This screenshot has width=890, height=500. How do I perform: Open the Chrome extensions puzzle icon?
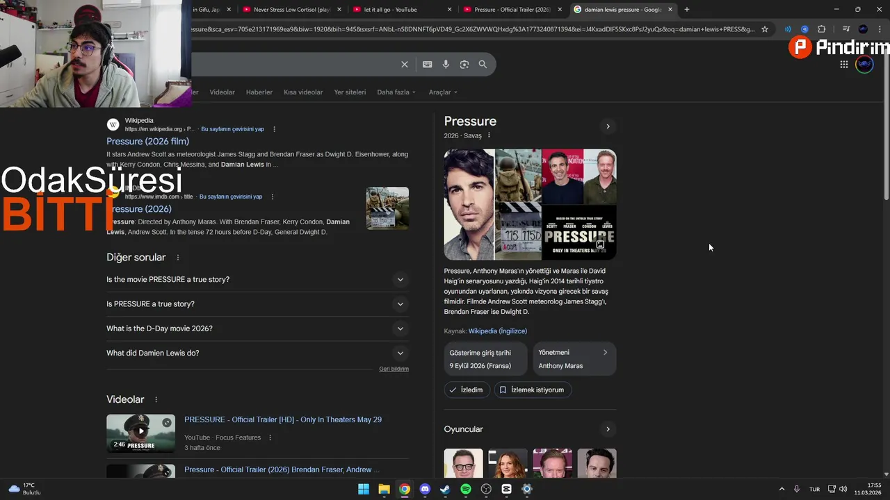click(821, 29)
